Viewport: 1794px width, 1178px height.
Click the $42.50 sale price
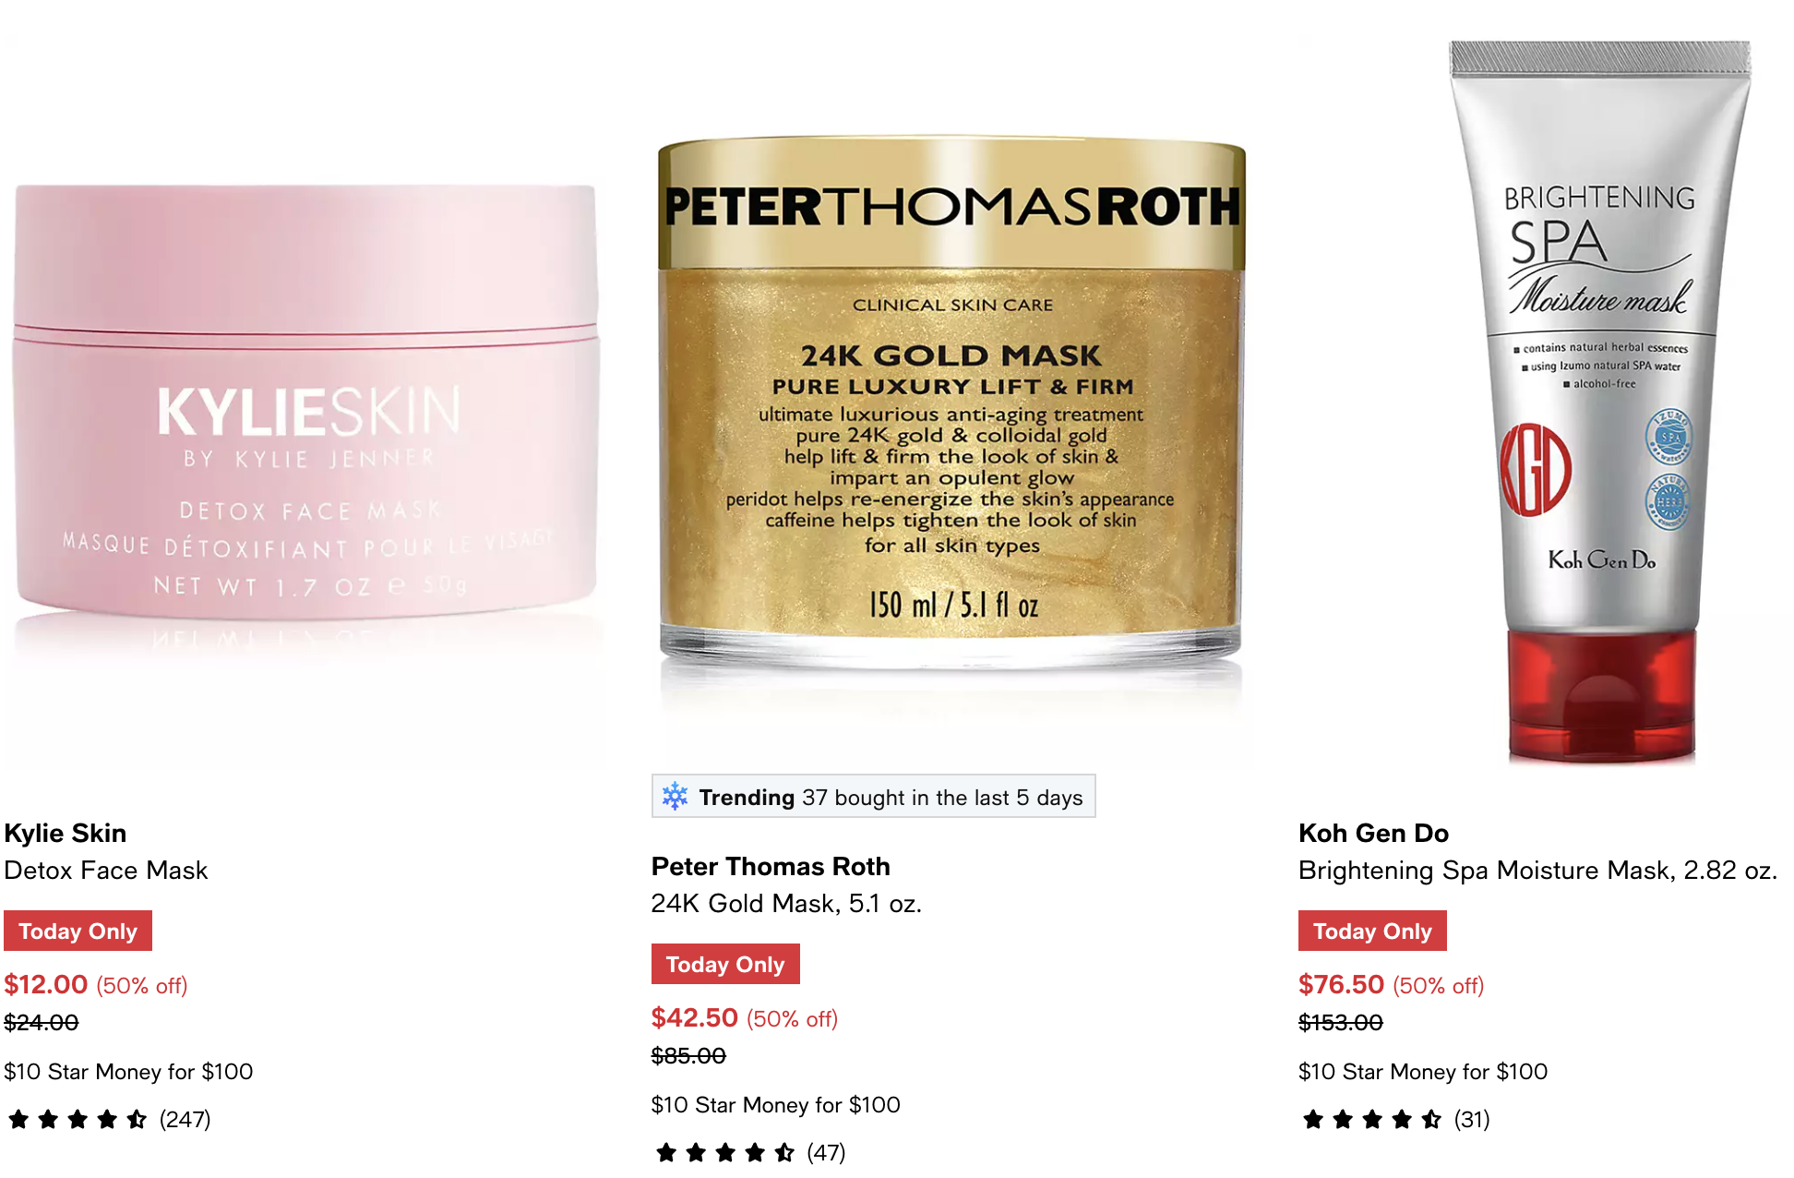(x=695, y=1017)
